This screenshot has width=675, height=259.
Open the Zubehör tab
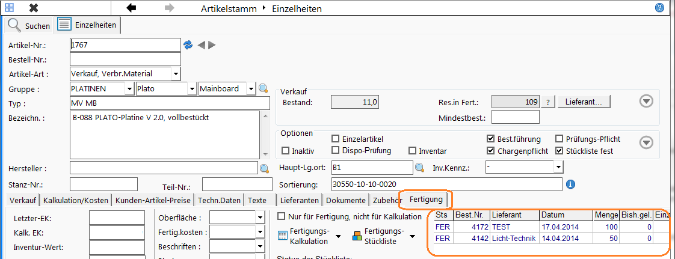(388, 200)
